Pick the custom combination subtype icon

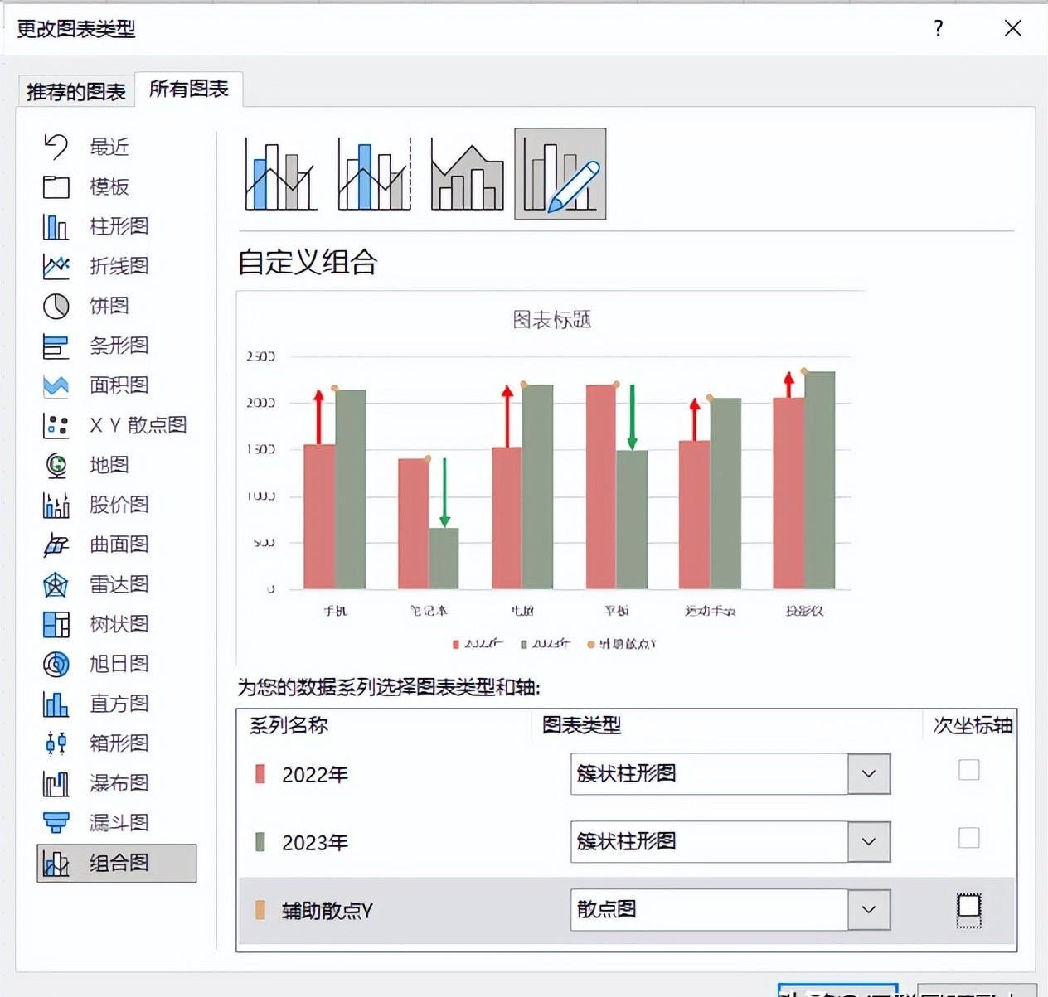[560, 174]
